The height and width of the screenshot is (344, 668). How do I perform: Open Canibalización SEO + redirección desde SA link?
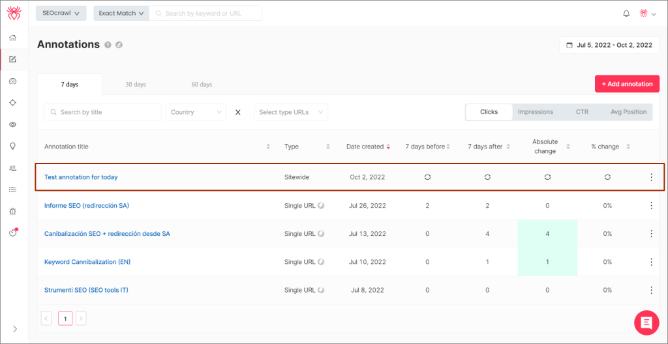(107, 234)
